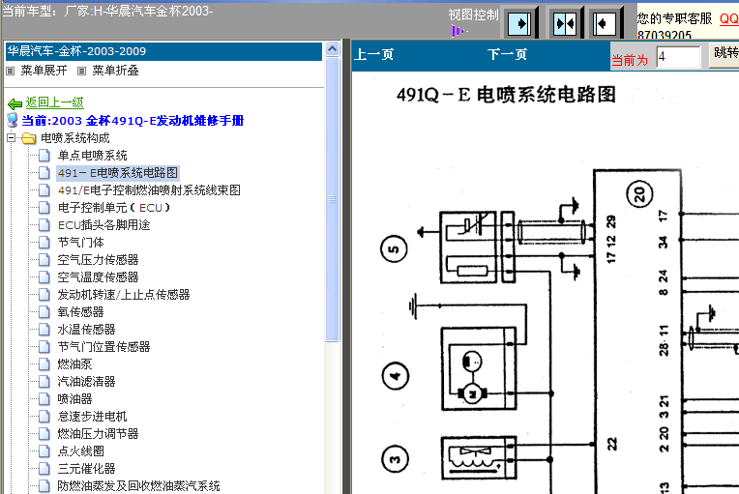Open 三元催化器 tree item
739x494 pixels.
tap(86, 469)
